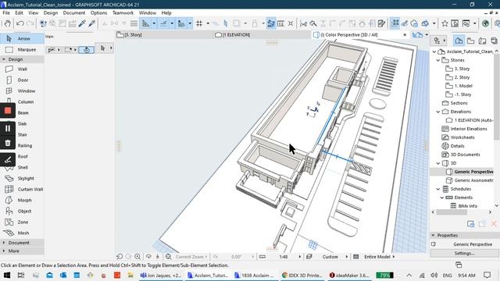The height and width of the screenshot is (281, 500).
Task: Open the Entire Model dropdown
Action: tap(380, 257)
